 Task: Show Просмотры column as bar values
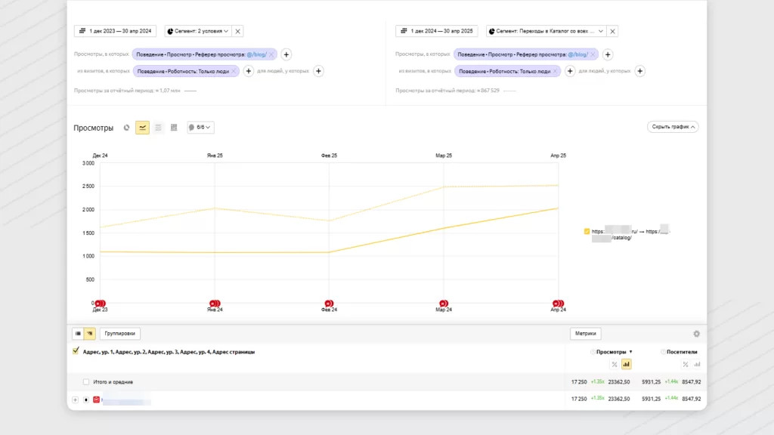(626, 364)
